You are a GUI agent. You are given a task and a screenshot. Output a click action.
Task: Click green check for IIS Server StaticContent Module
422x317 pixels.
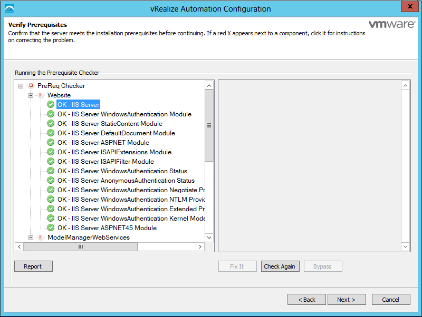(x=51, y=123)
